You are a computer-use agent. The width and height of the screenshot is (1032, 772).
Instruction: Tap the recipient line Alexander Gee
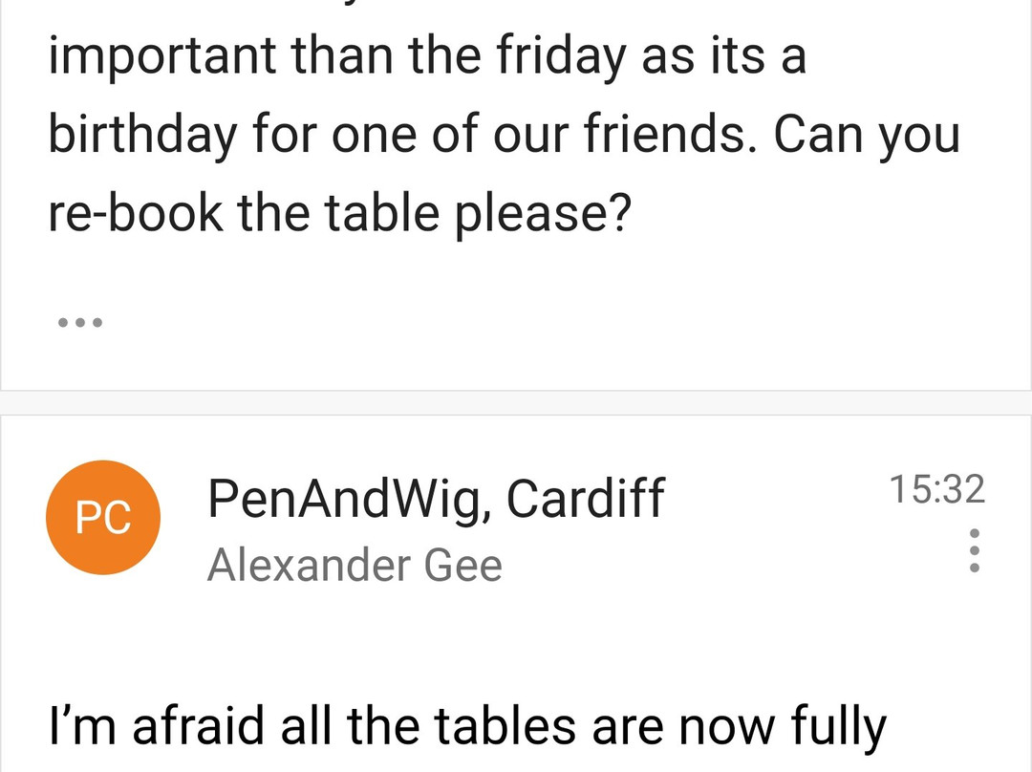coord(355,566)
